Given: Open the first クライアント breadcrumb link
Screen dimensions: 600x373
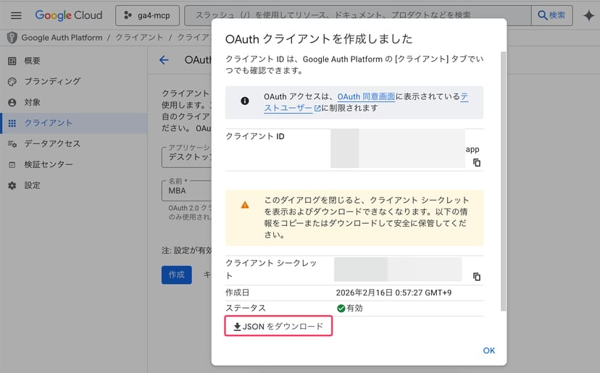Looking at the screenshot, I should click(x=139, y=38).
